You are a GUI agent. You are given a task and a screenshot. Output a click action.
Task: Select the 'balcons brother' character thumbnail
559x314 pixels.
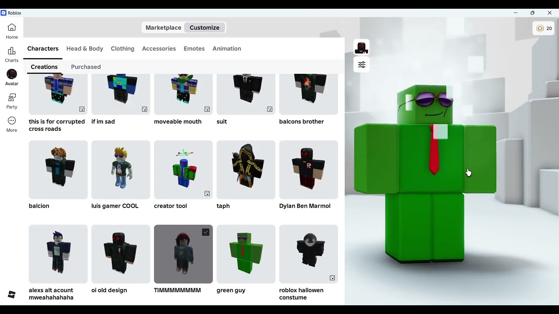coord(308,94)
